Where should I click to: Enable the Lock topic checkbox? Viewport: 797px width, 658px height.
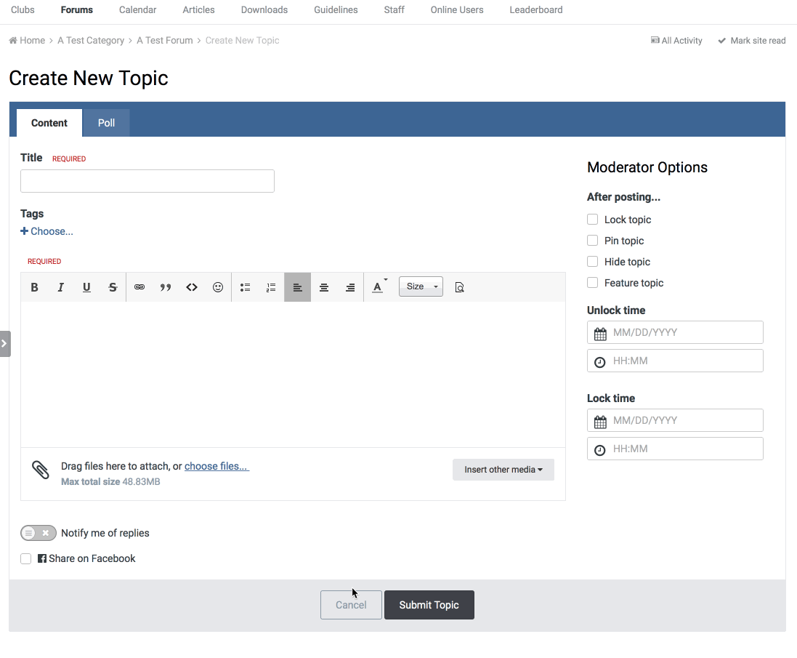593,220
